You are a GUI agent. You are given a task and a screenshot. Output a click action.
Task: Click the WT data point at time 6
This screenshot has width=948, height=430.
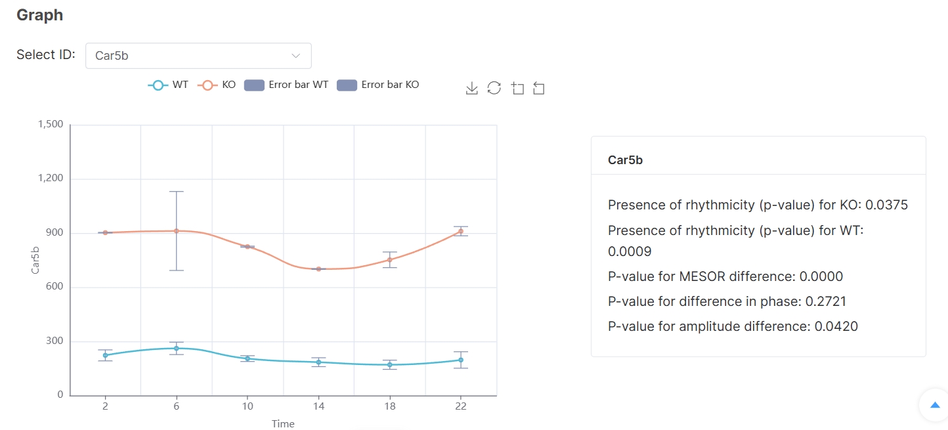click(176, 349)
